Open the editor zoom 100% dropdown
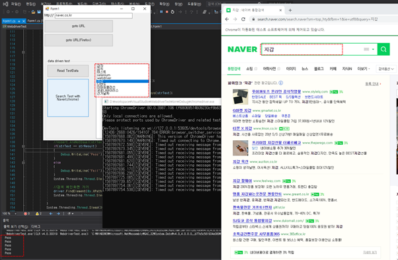398x260 pixels. point(15,214)
